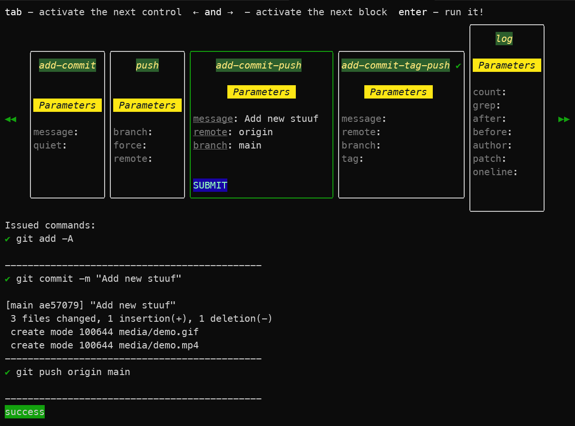The image size is (575, 426).
Task: Focus force field in push block
Action: (130, 145)
